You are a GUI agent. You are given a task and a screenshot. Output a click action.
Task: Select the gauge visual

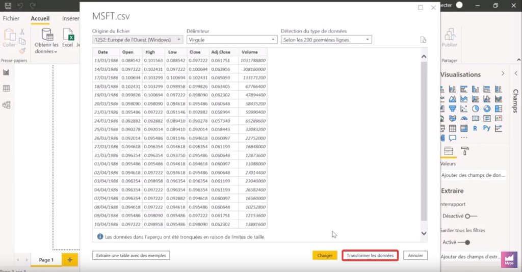coord(464,118)
